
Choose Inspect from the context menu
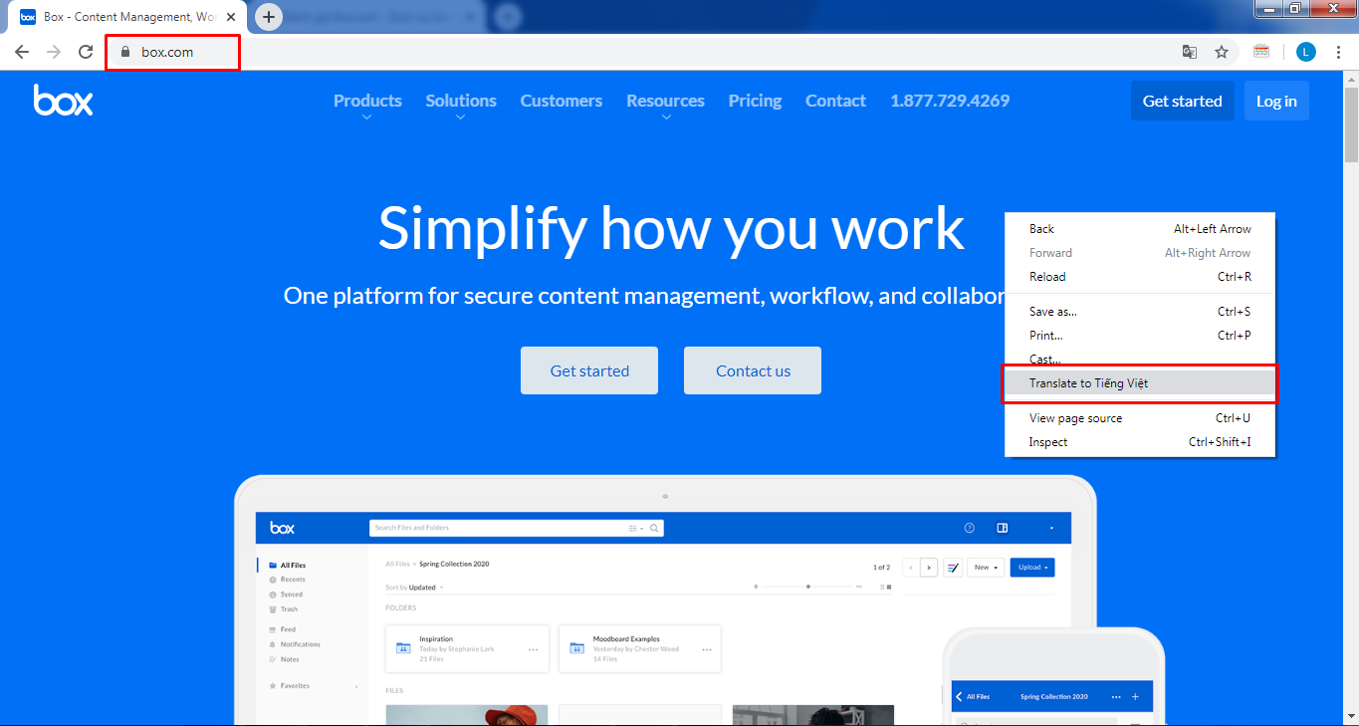point(1140,442)
